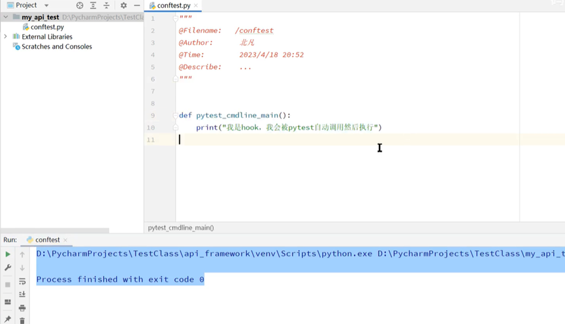565x324 pixels.
Task: Close the conftest.py editor tab
Action: 196,5
